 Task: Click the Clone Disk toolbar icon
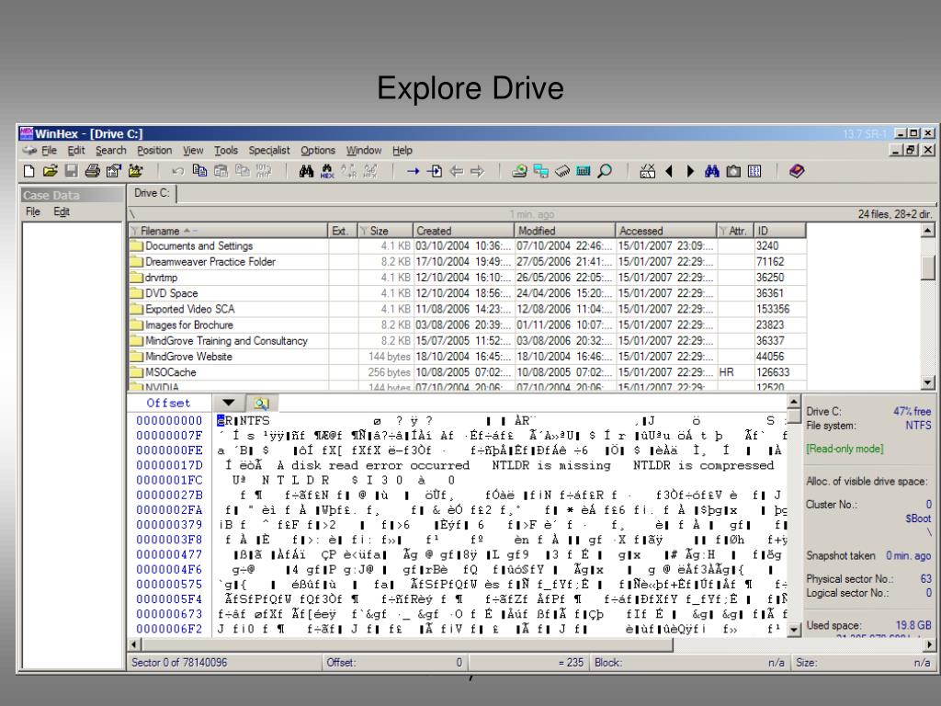(x=540, y=172)
